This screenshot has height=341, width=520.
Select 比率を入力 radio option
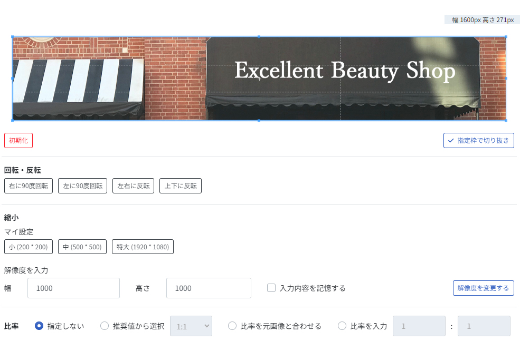tap(342, 326)
